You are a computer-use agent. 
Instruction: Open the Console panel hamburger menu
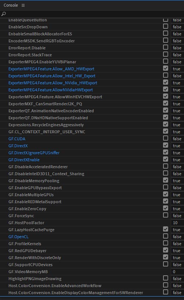coord(23,6)
